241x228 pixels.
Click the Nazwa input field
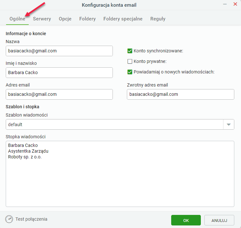59,51
